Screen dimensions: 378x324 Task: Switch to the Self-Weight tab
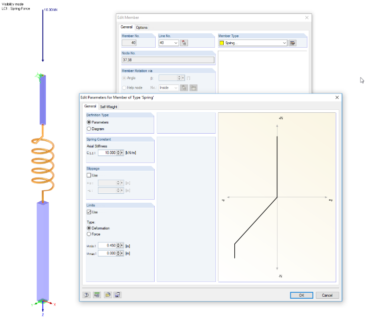click(x=108, y=107)
